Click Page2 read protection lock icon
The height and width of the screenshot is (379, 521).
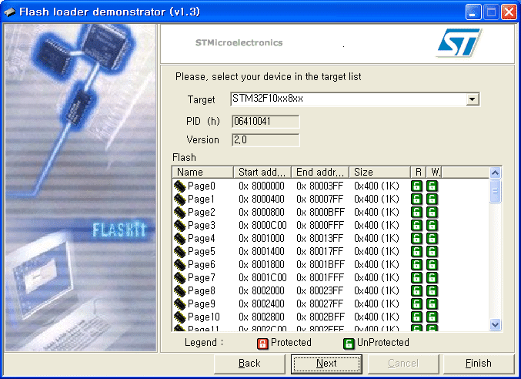pyautogui.click(x=416, y=212)
